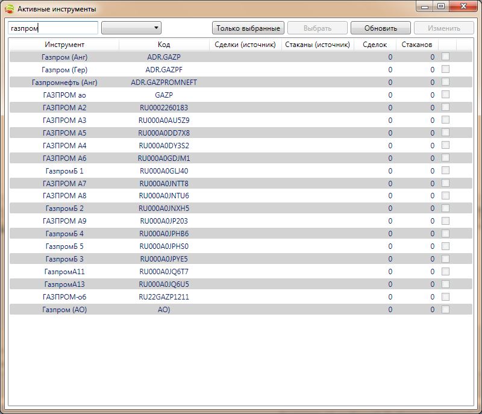The width and height of the screenshot is (482, 414).
Task: Click code RU000A0GDJM1
Action: tap(164, 158)
